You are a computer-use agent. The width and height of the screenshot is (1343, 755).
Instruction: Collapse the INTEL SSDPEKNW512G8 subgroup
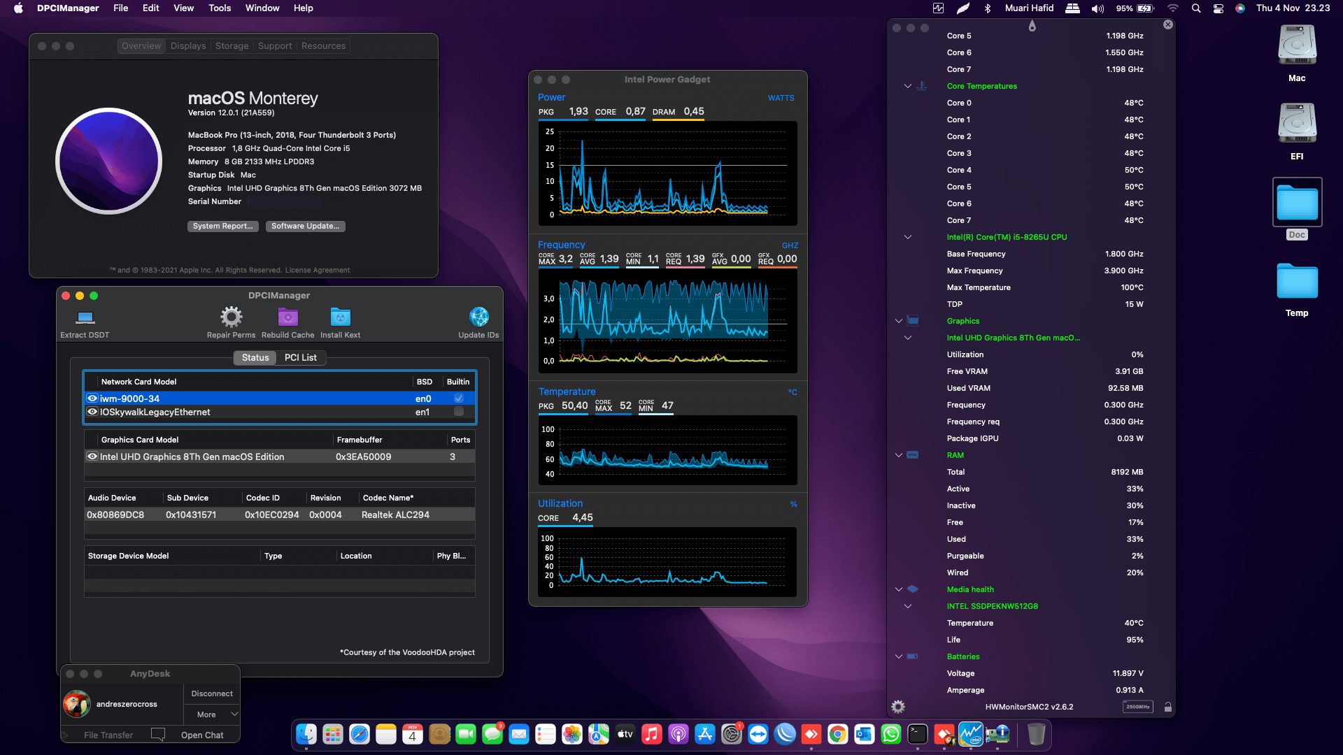[908, 606]
